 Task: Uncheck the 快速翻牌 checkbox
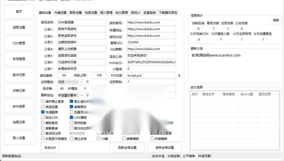(x=43, y=112)
